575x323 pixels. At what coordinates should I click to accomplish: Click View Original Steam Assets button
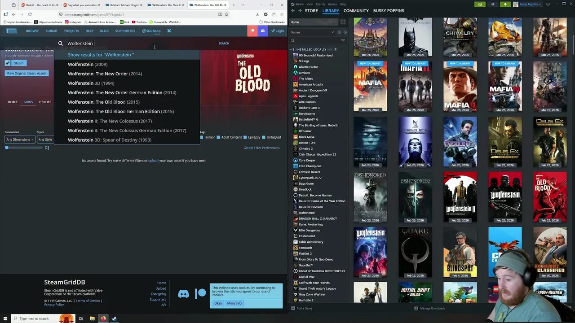pyautogui.click(x=27, y=73)
